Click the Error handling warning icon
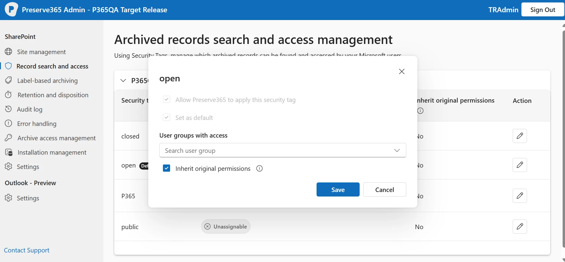The height and width of the screenshot is (262, 565). (9, 124)
